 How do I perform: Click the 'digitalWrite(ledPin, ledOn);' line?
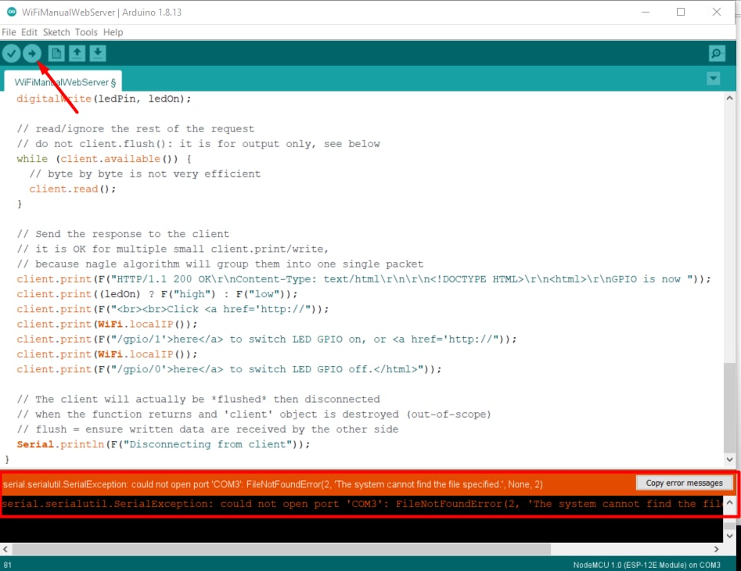click(x=103, y=99)
